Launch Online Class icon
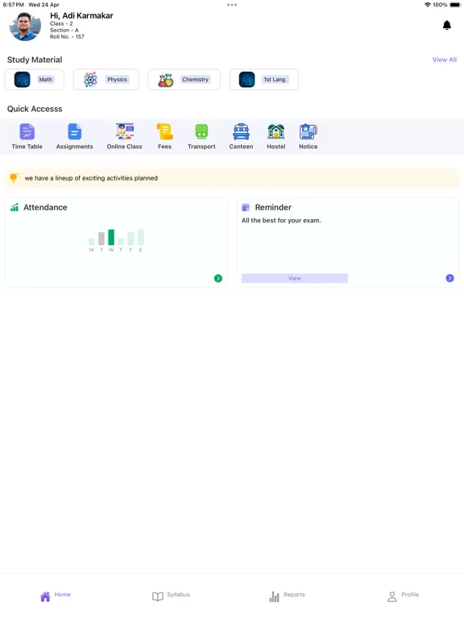Image resolution: width=464 pixels, height=619 pixels. pos(124,136)
